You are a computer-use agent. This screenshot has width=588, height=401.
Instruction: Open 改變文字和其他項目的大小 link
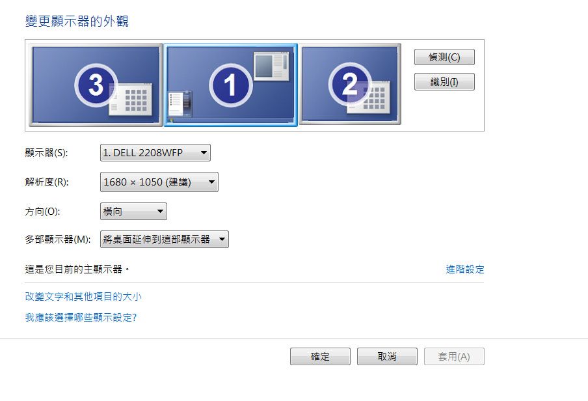[x=83, y=297]
